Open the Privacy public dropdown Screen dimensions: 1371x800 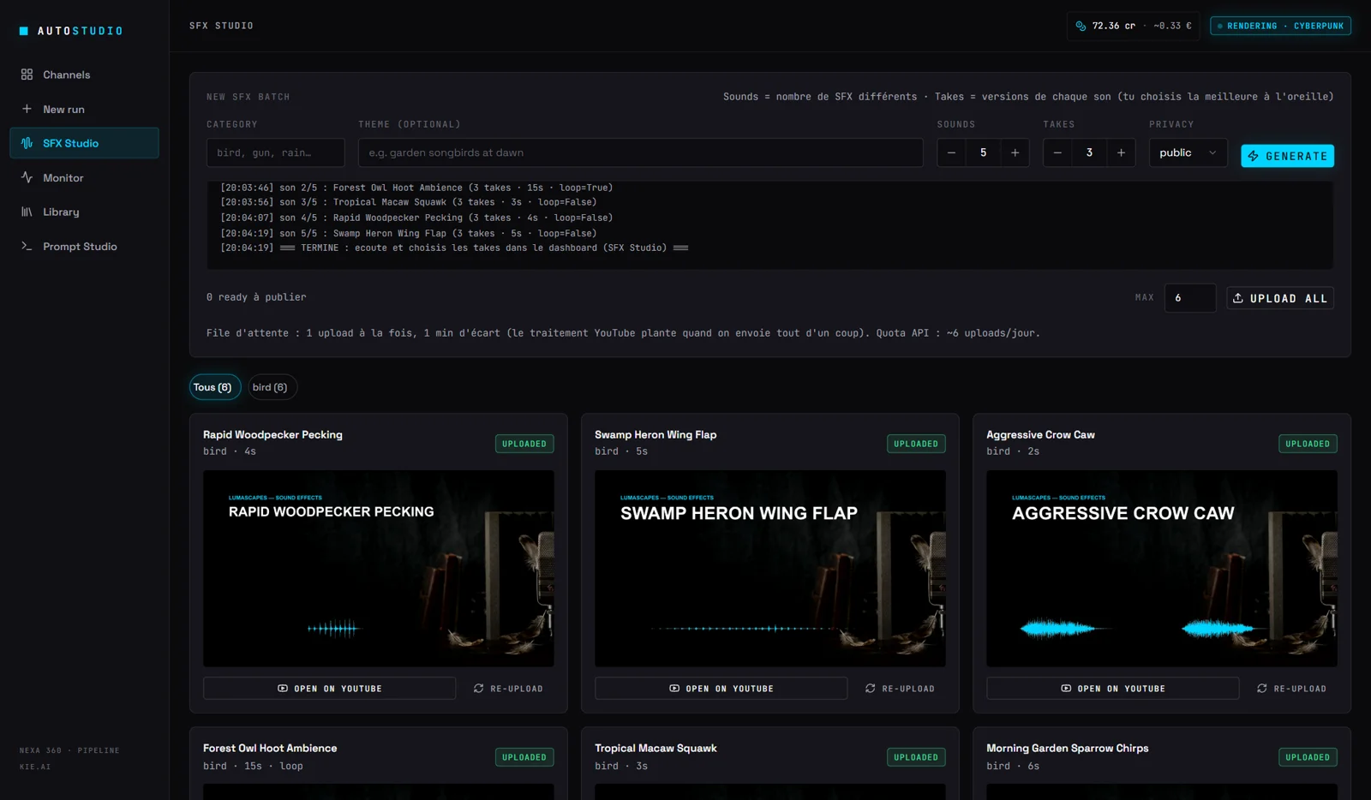[1188, 152]
